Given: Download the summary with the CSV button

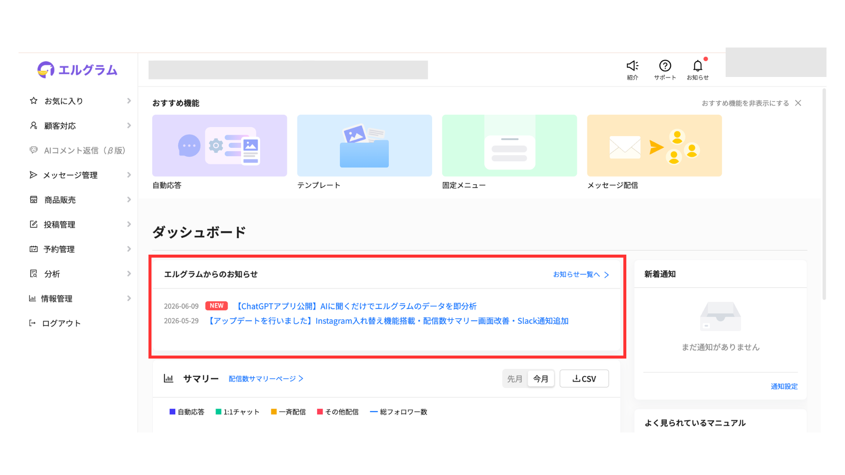Looking at the screenshot, I should click(x=584, y=379).
